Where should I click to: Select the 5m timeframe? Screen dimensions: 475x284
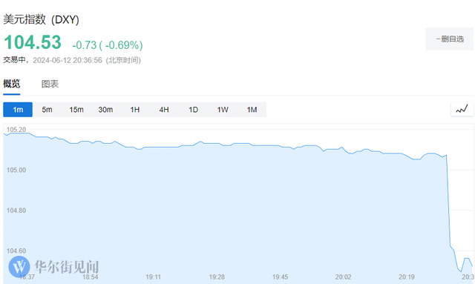click(47, 110)
